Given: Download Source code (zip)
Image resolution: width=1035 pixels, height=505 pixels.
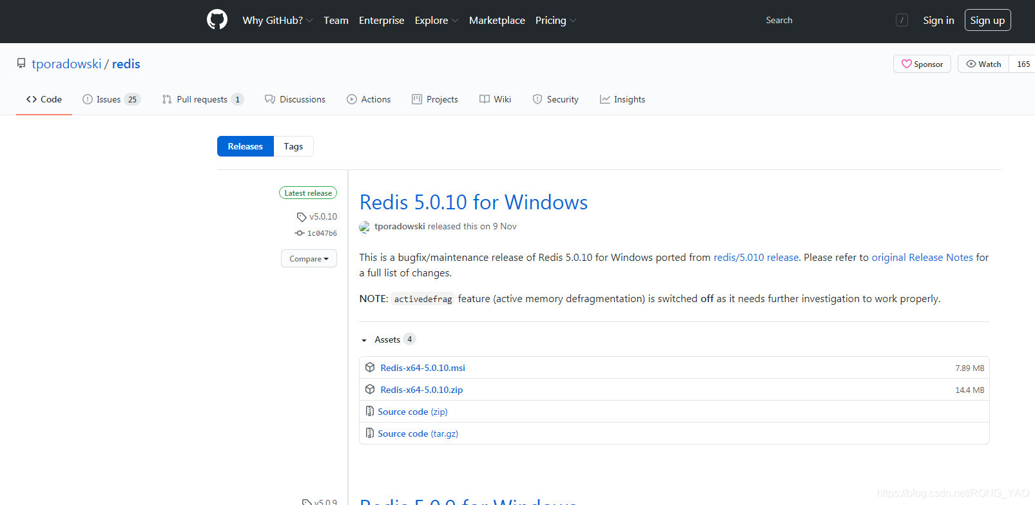Looking at the screenshot, I should click(x=412, y=412).
